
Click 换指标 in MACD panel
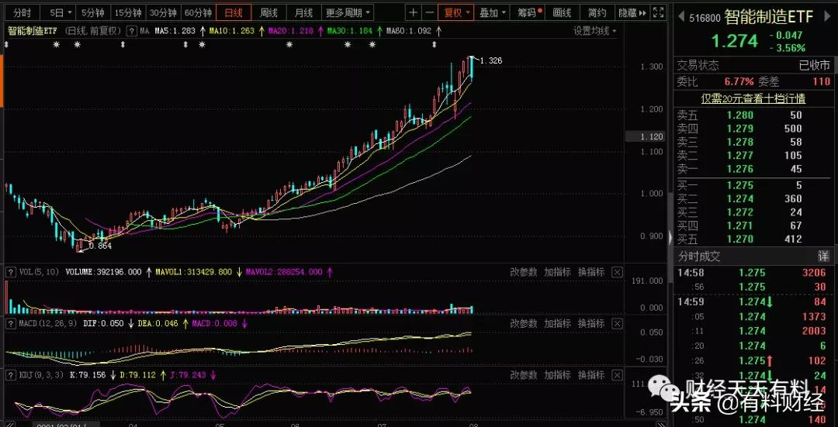(591, 323)
